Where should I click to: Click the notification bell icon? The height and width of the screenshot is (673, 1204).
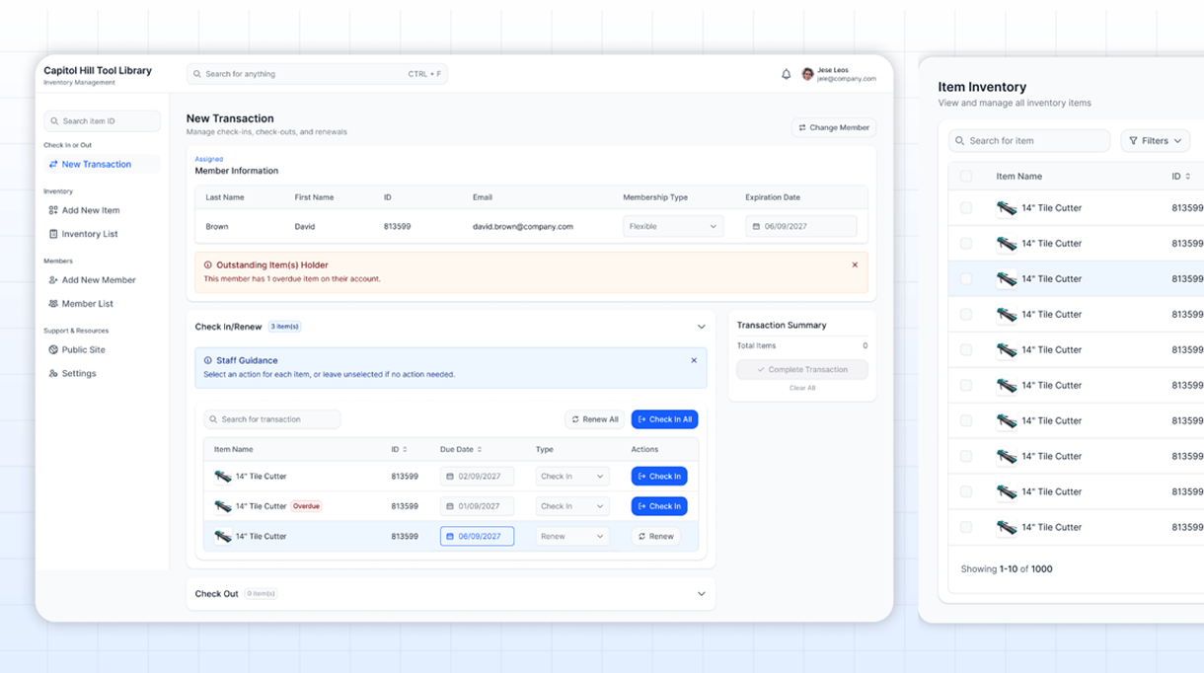[x=787, y=74]
